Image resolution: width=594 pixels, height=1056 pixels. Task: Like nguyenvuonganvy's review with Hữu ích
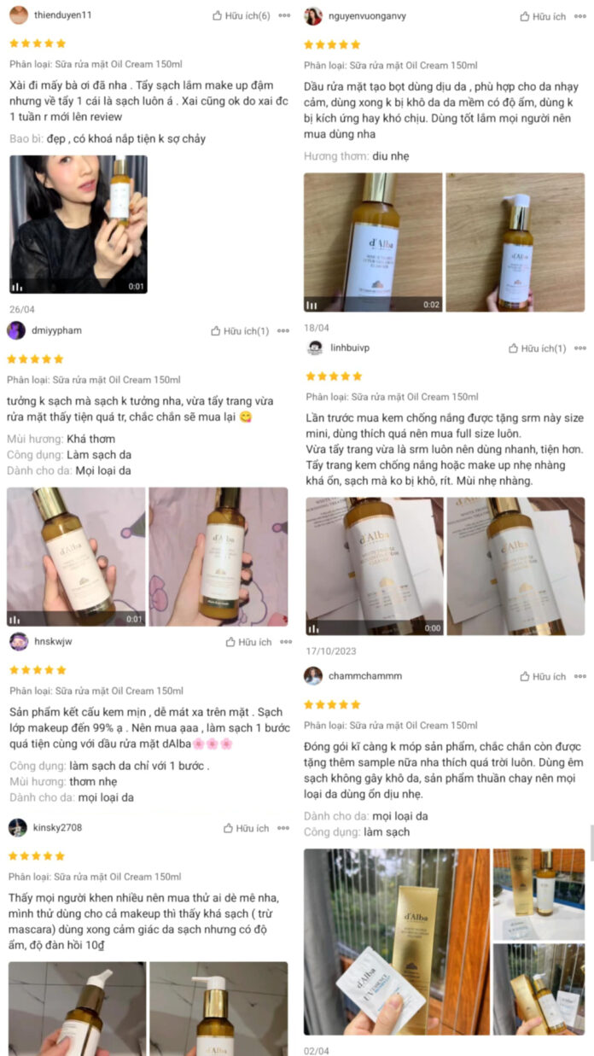[543, 16]
